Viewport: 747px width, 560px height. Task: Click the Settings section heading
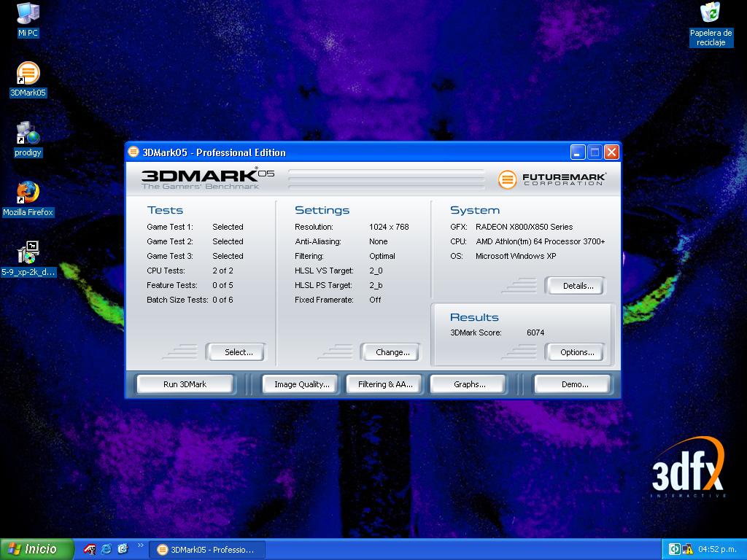pos(322,210)
